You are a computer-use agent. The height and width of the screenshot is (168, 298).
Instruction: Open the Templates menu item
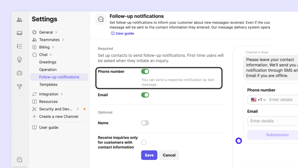[x=48, y=84]
